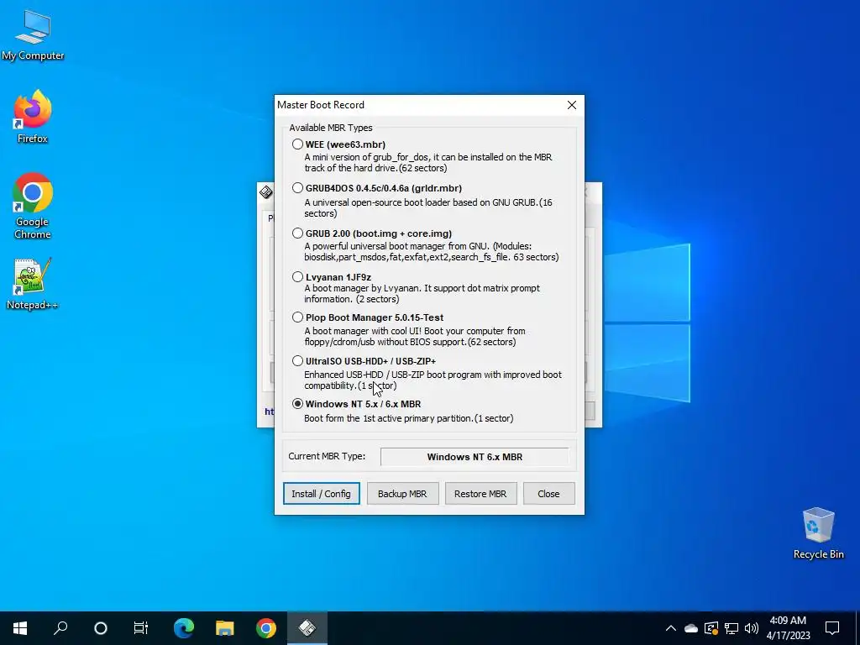The width and height of the screenshot is (860, 645).
Task: Open the notification center icon
Action: pos(832,628)
